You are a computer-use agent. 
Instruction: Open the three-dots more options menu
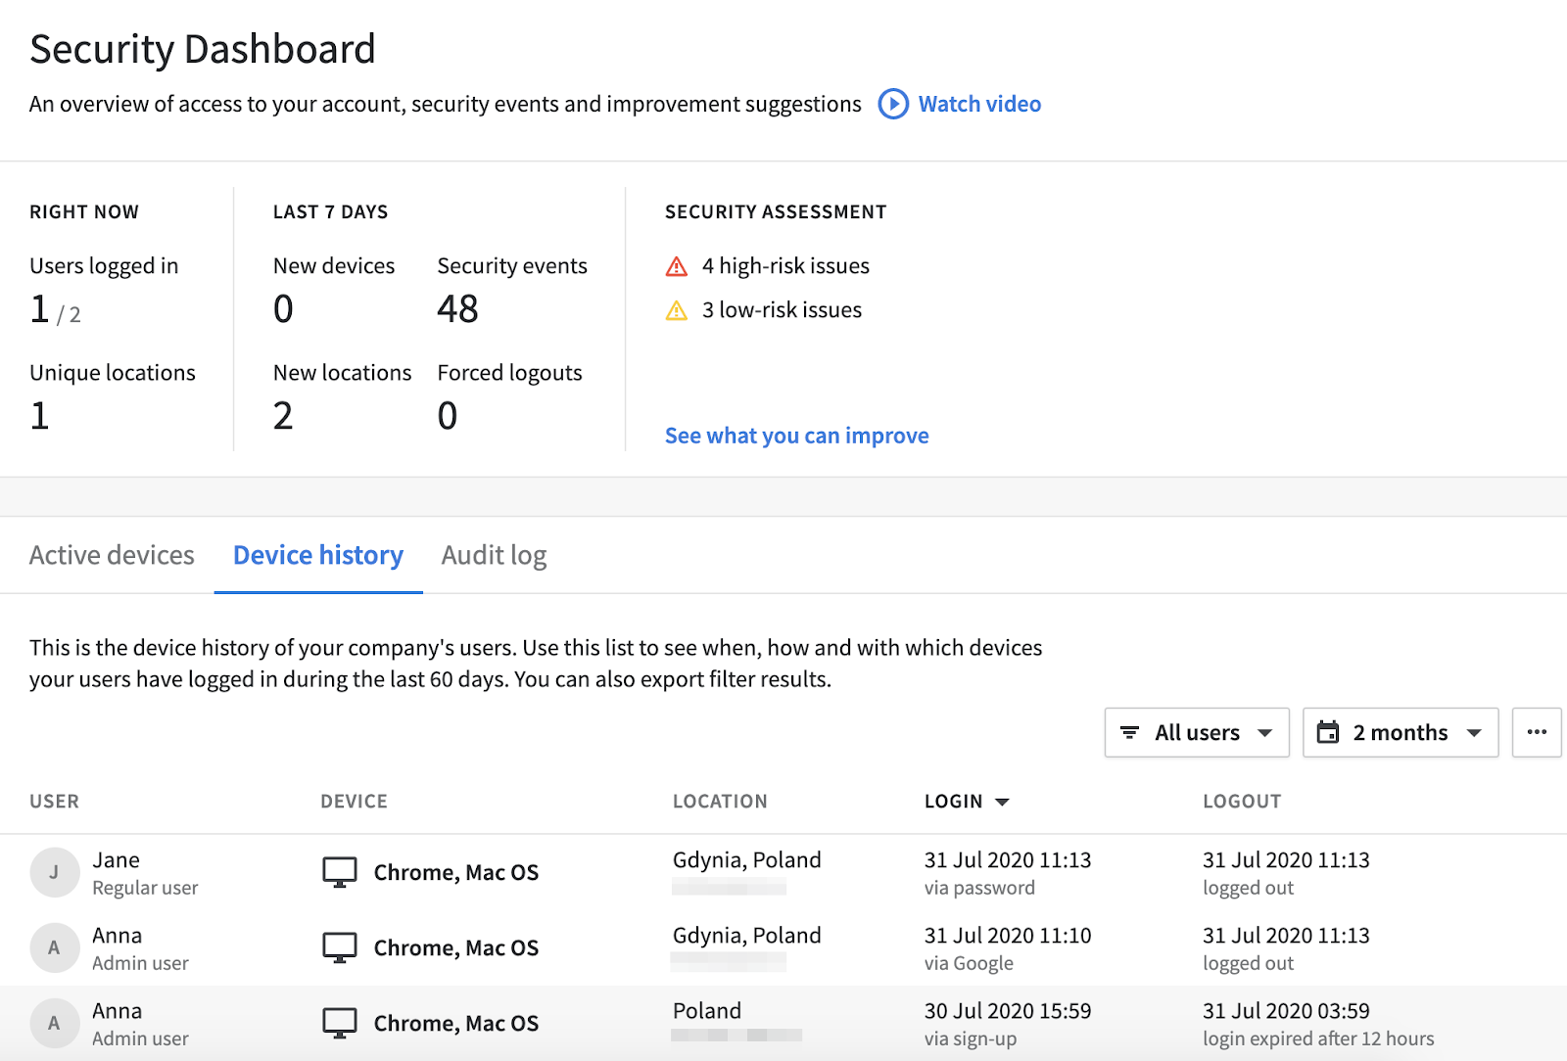click(1536, 732)
